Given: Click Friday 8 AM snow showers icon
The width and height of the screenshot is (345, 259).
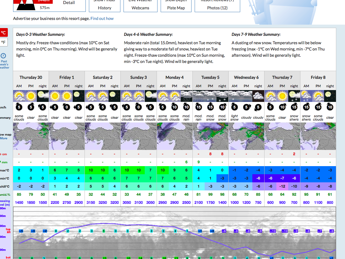Looking at the screenshot, I should pos(306,96).
